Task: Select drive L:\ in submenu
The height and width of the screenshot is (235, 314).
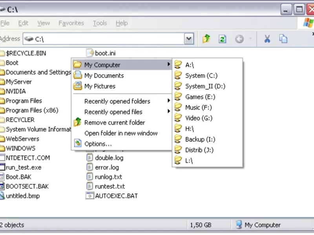Action: (x=208, y=161)
